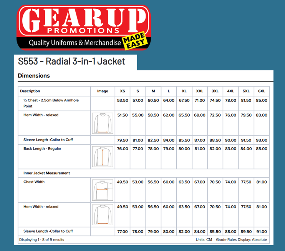Image resolution: width=285 pixels, height=251 pixels.
Task: Select the 3XL size column header
Action: pos(215,91)
